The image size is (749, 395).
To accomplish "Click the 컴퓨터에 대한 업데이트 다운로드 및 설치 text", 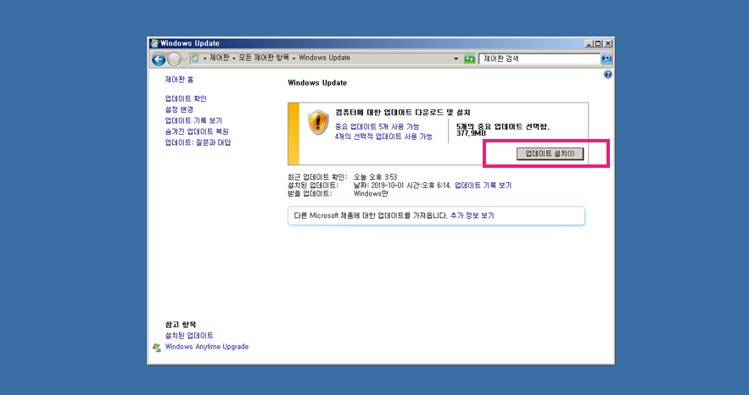I will 403,113.
